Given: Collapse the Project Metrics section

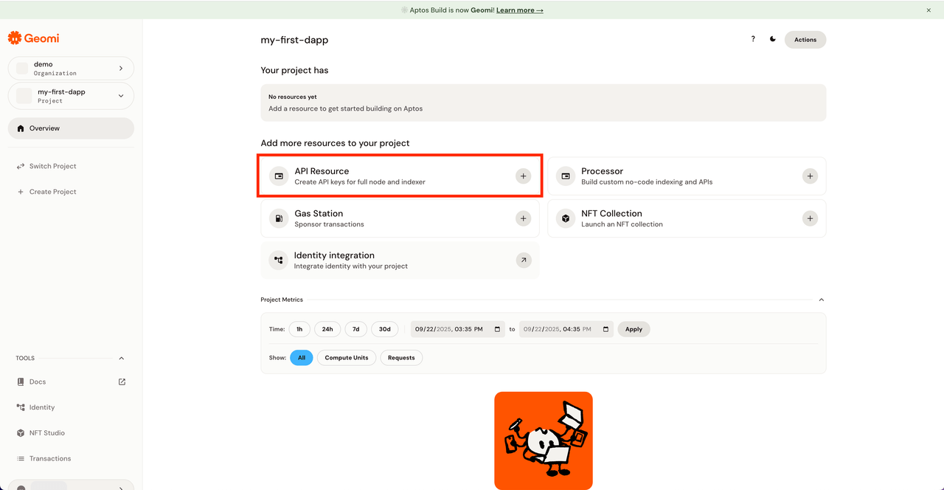Looking at the screenshot, I should pyautogui.click(x=821, y=300).
